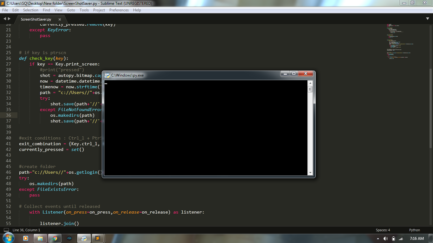The width and height of the screenshot is (433, 243).
Task: Click the console window's scrollbar down arrow
Action: pos(310,173)
